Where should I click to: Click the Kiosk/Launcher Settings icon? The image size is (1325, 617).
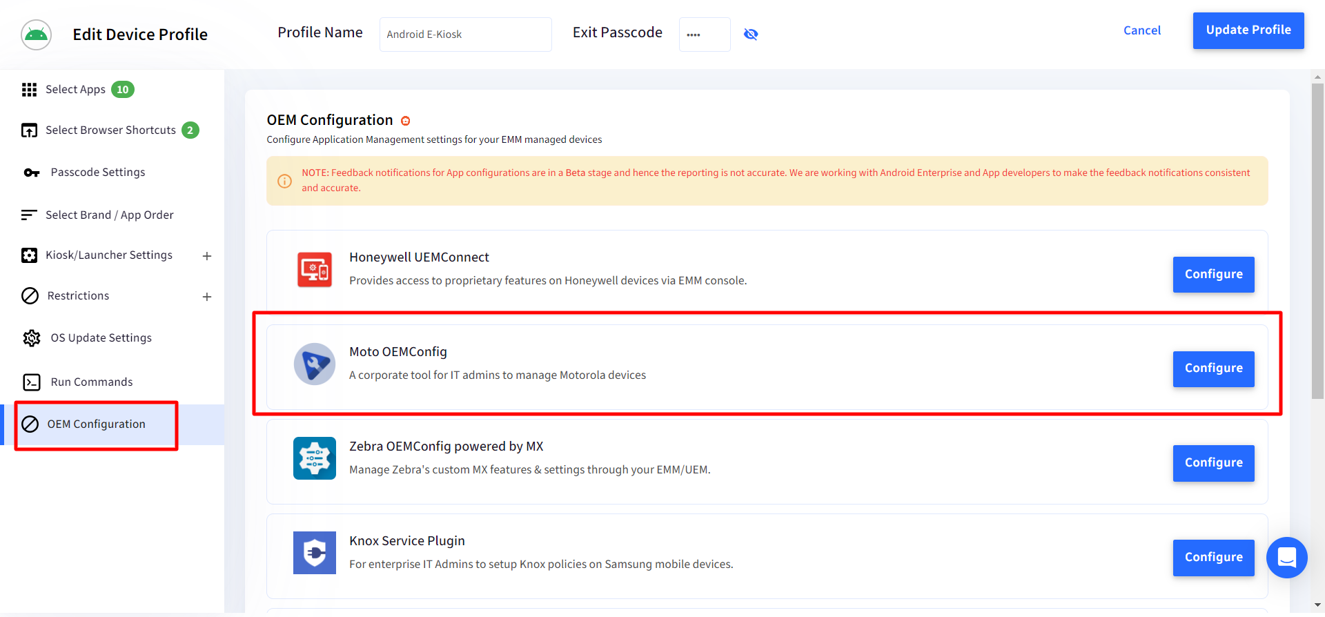point(29,255)
